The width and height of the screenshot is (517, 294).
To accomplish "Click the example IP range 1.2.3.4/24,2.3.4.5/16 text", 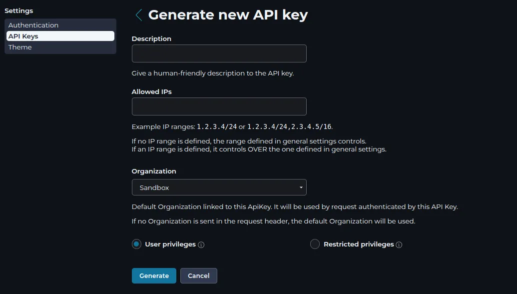I will pos(289,126).
